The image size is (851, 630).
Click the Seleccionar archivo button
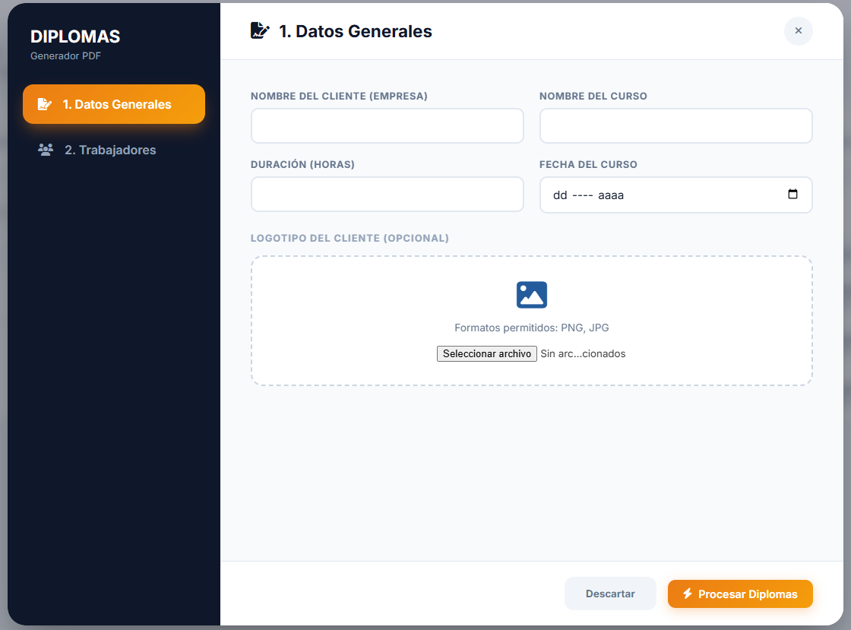(487, 354)
